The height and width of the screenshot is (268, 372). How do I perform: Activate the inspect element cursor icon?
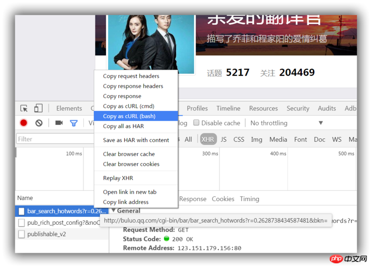pyautogui.click(x=24, y=108)
